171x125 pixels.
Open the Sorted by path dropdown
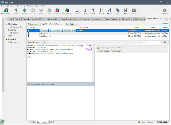coord(34,42)
